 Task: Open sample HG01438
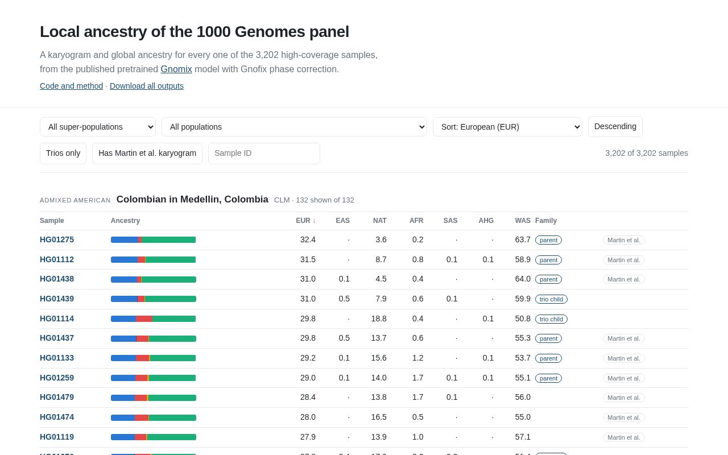(57, 279)
